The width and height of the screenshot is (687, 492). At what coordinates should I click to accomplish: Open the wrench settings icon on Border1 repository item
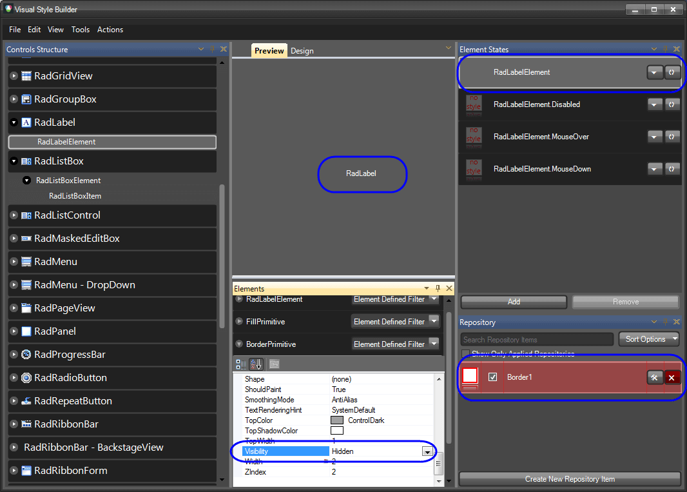pyautogui.click(x=655, y=377)
